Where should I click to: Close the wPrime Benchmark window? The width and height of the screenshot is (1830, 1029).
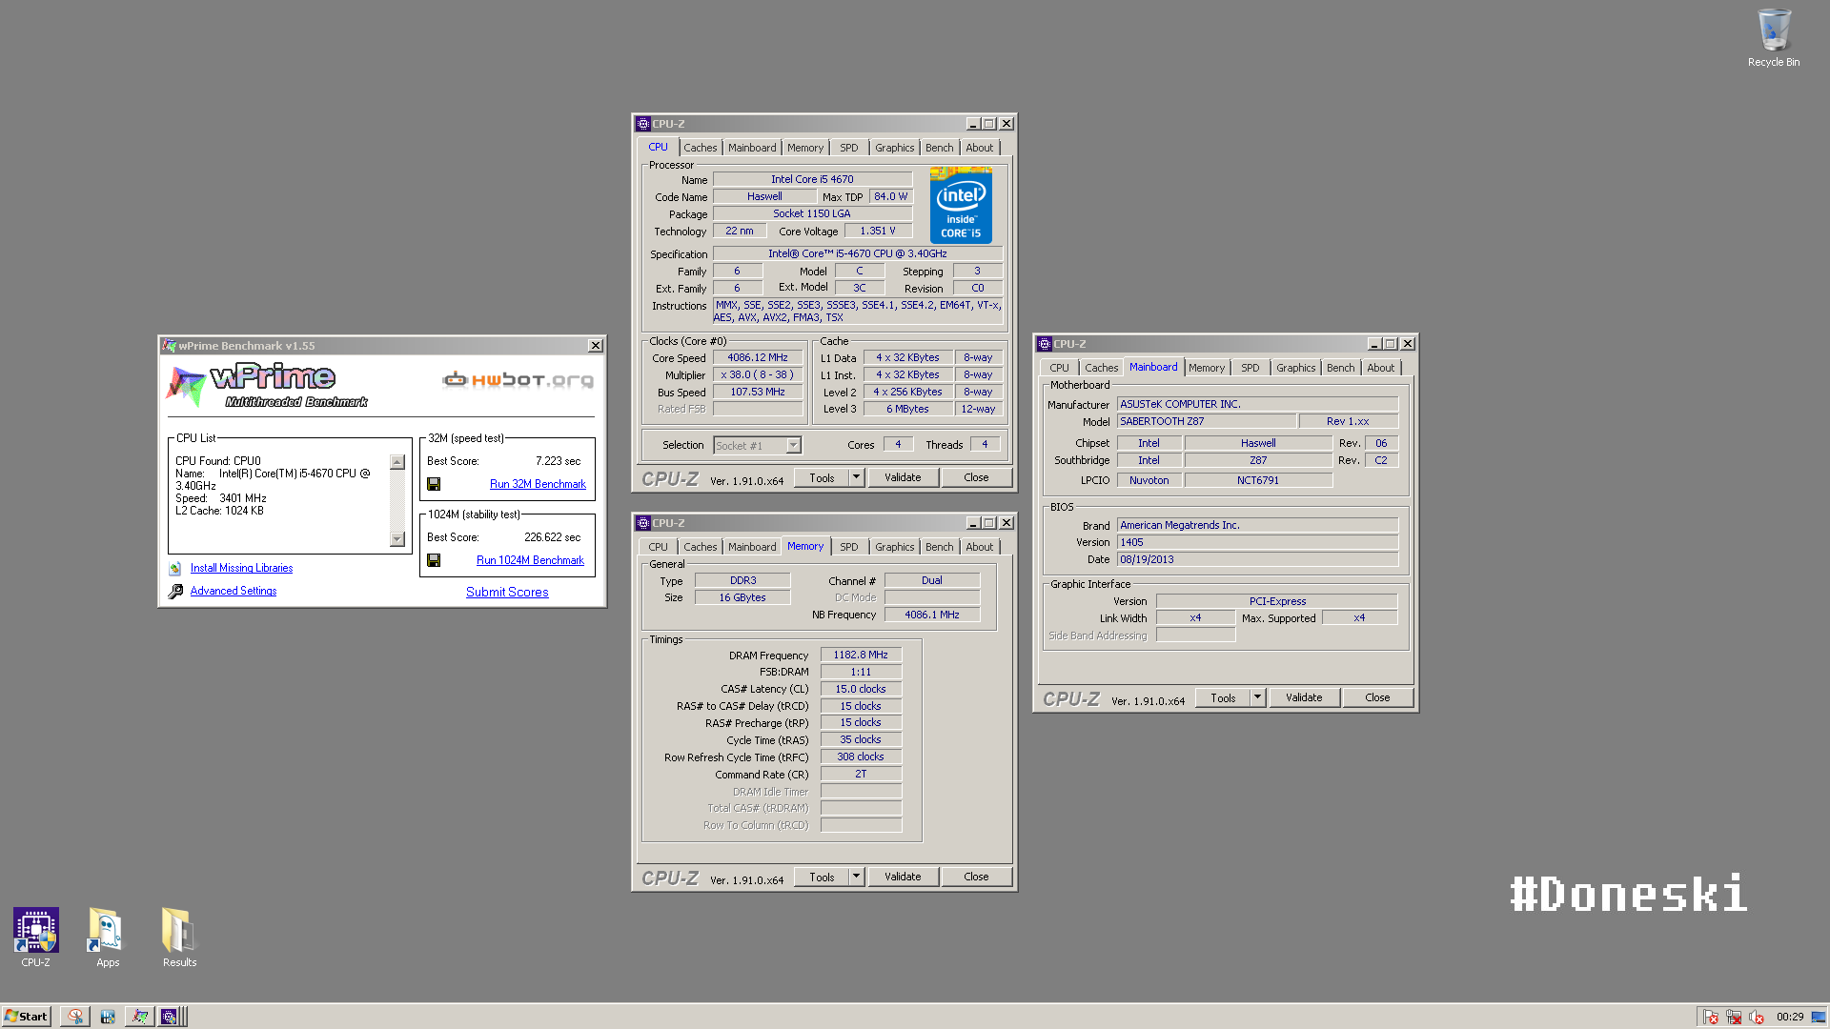tap(596, 346)
